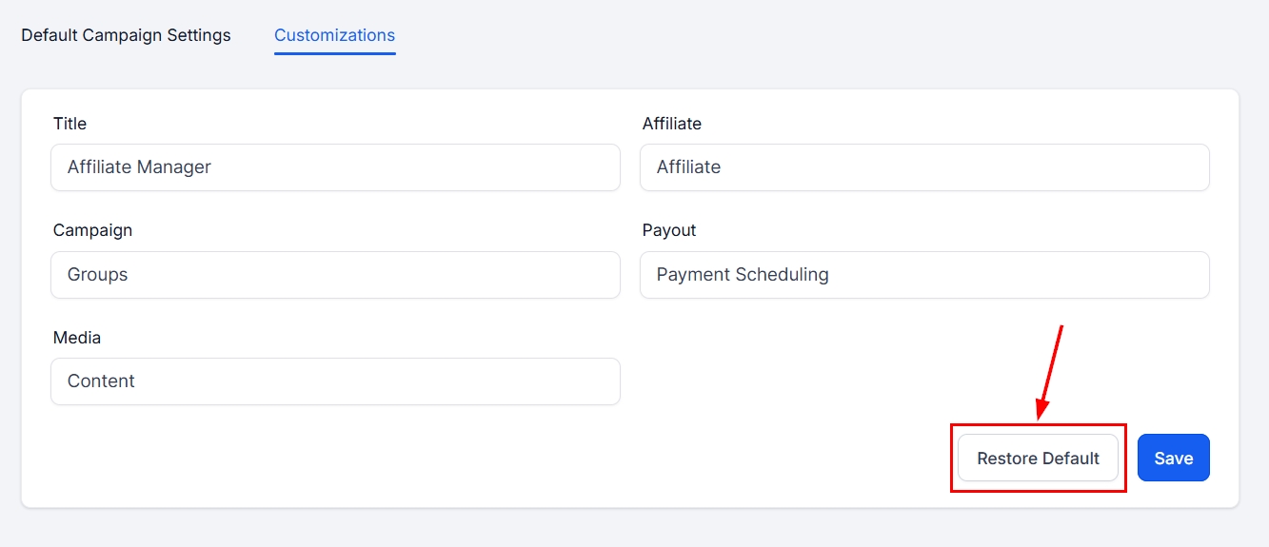Click the Title label text
1269x547 pixels.
pyautogui.click(x=69, y=124)
